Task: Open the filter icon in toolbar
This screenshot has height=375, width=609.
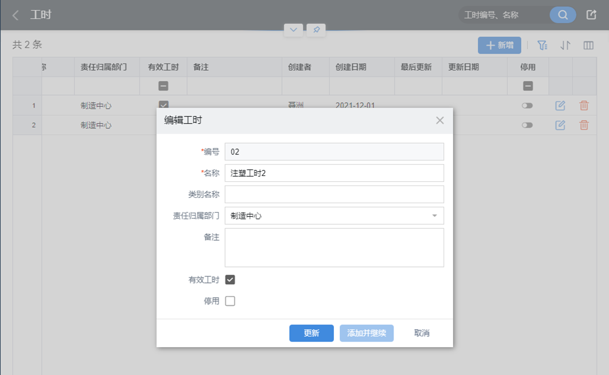Action: click(542, 45)
